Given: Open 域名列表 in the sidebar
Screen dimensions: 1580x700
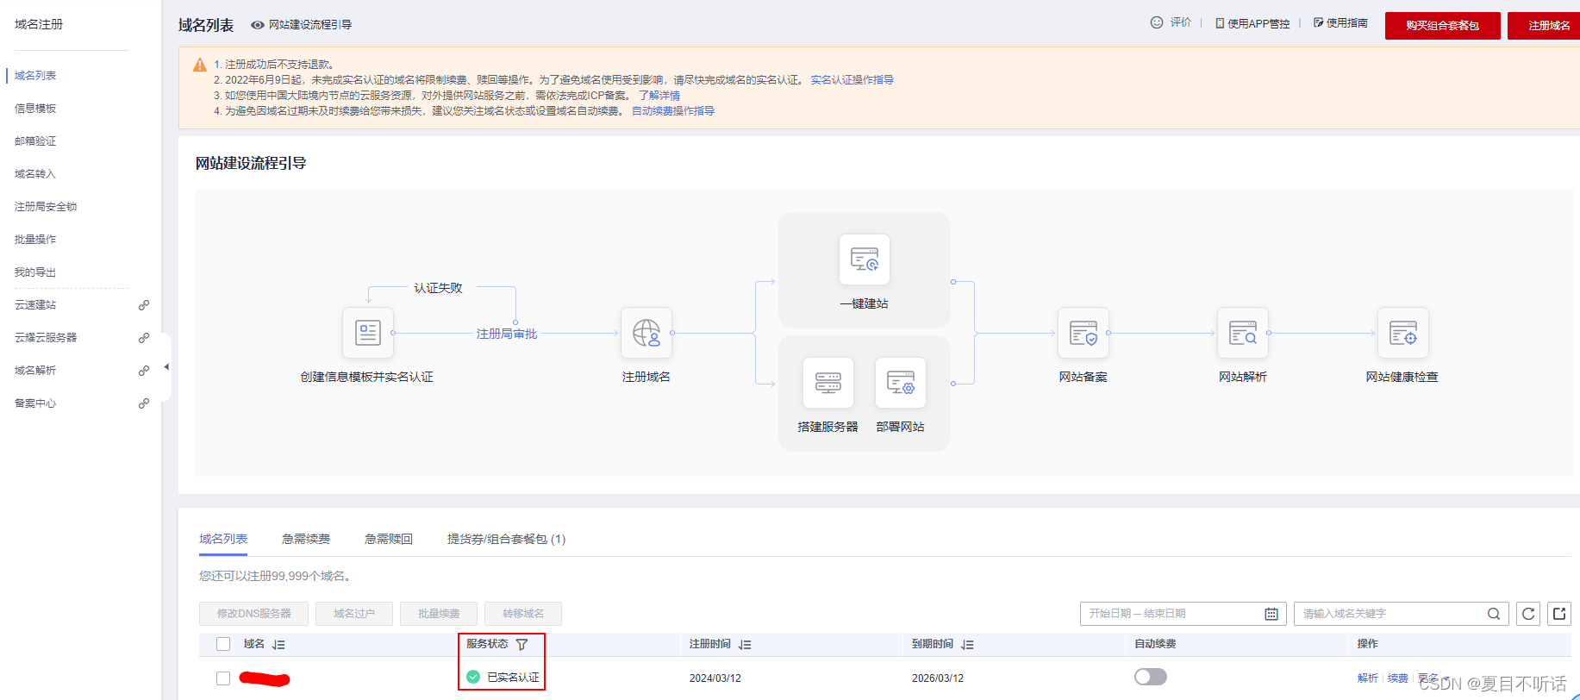Looking at the screenshot, I should (35, 76).
